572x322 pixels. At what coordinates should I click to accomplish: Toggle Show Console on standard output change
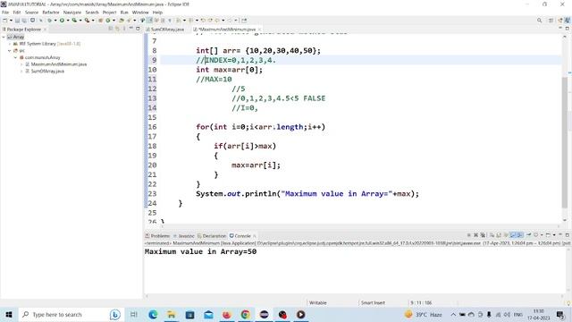click(x=513, y=235)
